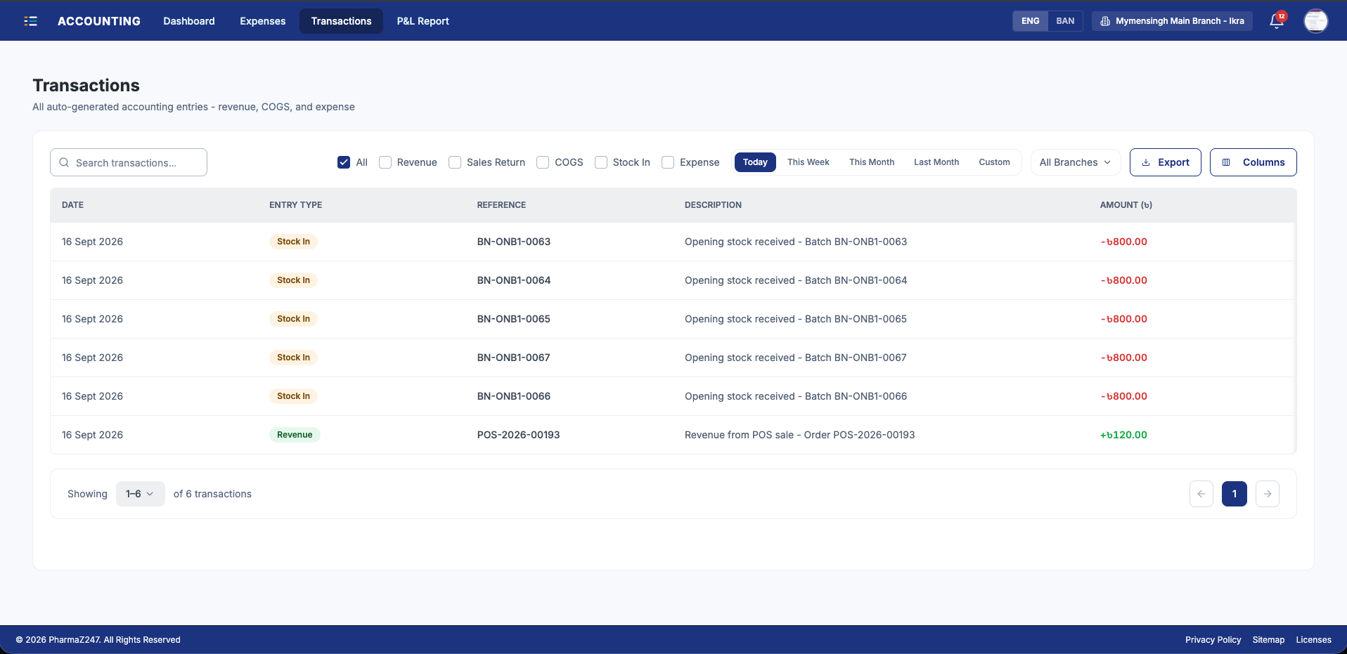Click the +৳120.00 amount

coord(1123,435)
